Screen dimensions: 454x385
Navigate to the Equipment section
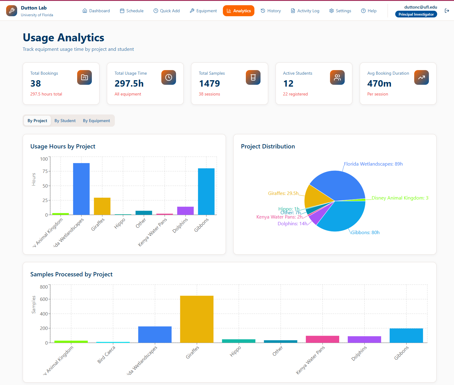pyautogui.click(x=203, y=11)
